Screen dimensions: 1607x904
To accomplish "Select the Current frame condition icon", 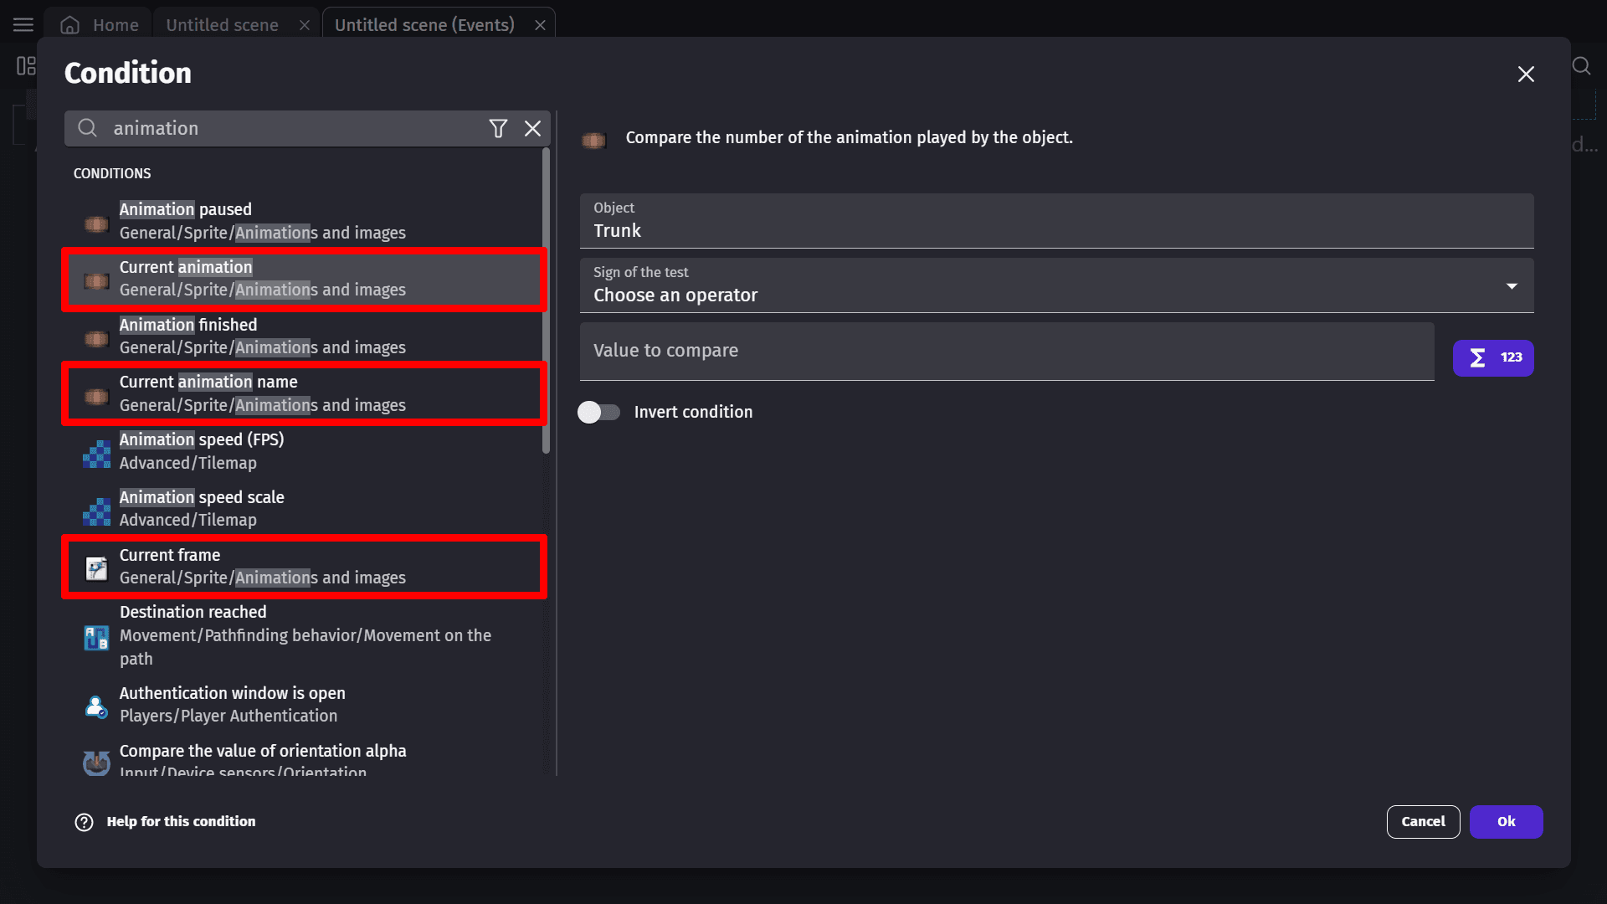I will 96,568.
